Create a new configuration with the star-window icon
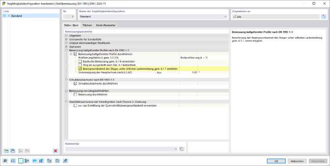The image size is (330, 166). coord(6,151)
